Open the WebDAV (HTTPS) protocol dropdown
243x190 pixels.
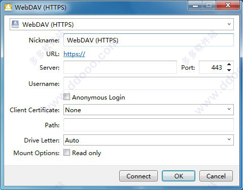122,24
